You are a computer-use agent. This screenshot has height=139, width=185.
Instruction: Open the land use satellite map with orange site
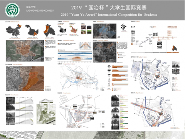pos(25,78)
